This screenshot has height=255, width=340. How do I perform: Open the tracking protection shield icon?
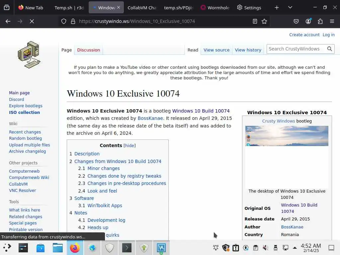coord(63,21)
